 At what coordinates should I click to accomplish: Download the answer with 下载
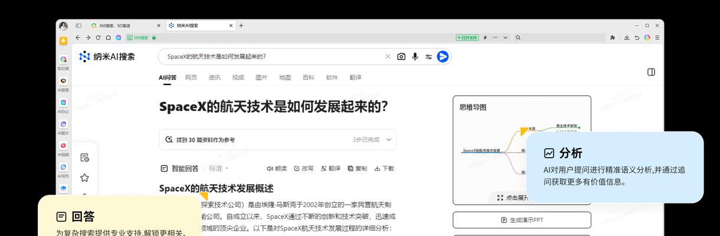[384, 168]
